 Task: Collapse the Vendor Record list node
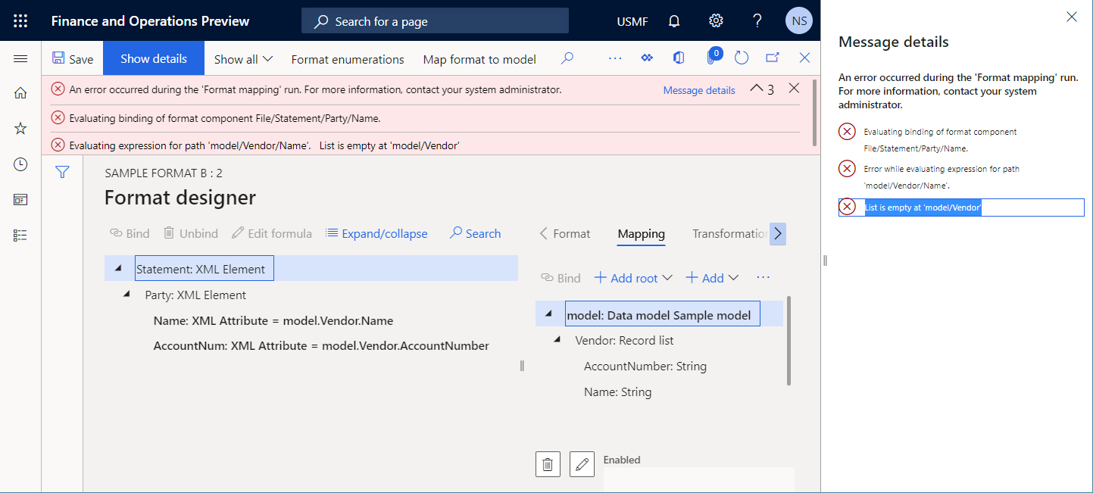(x=557, y=340)
